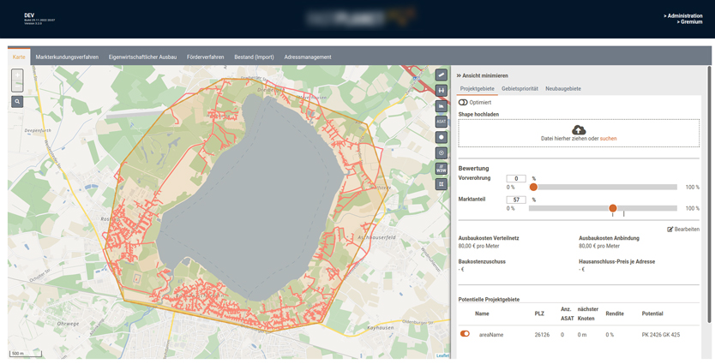The image size is (715, 364).
Task: Select the line drawing tool on map
Action: [441, 75]
